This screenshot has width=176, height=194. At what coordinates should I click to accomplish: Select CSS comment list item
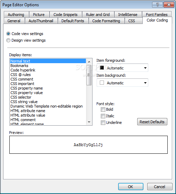pos(48,79)
